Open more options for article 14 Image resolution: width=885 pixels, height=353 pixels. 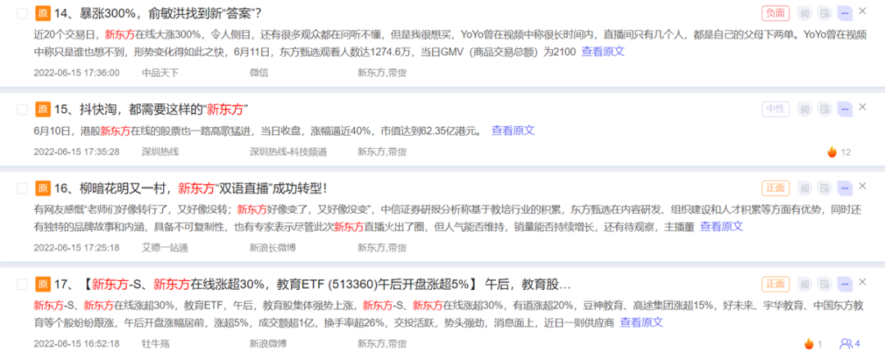(845, 12)
